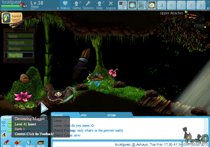Use the third hotbar slot arrow skill
The image size is (210, 147).
click(x=142, y=5)
